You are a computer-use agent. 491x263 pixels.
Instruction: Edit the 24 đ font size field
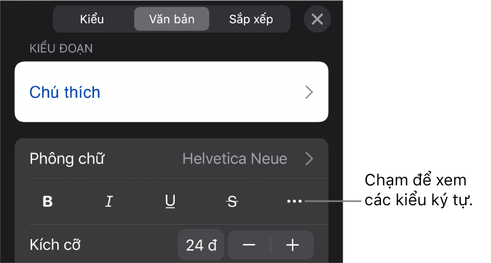coord(201,245)
